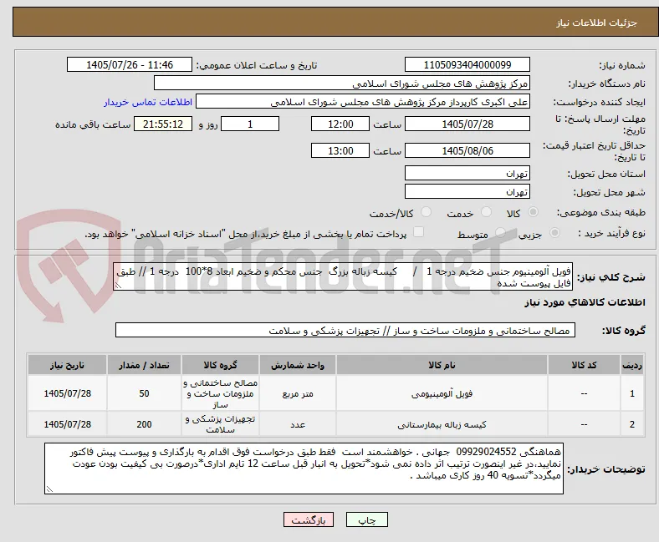Click the price validity date 1405/08/06 field
Image resolution: width=659 pixels, height=542 pixels.
click(x=467, y=150)
